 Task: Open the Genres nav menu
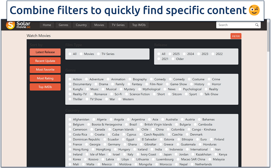[64, 25]
